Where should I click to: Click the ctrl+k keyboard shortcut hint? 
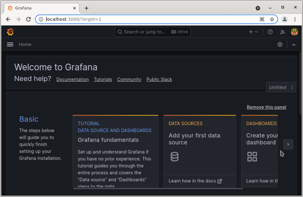[x=180, y=32]
